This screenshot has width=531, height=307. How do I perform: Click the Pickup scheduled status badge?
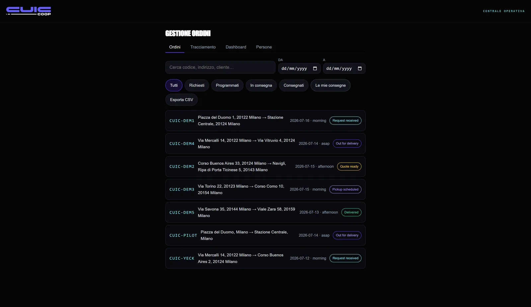click(345, 189)
